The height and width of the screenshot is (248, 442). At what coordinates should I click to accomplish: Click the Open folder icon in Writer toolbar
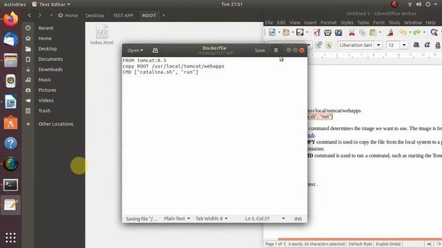286,32
